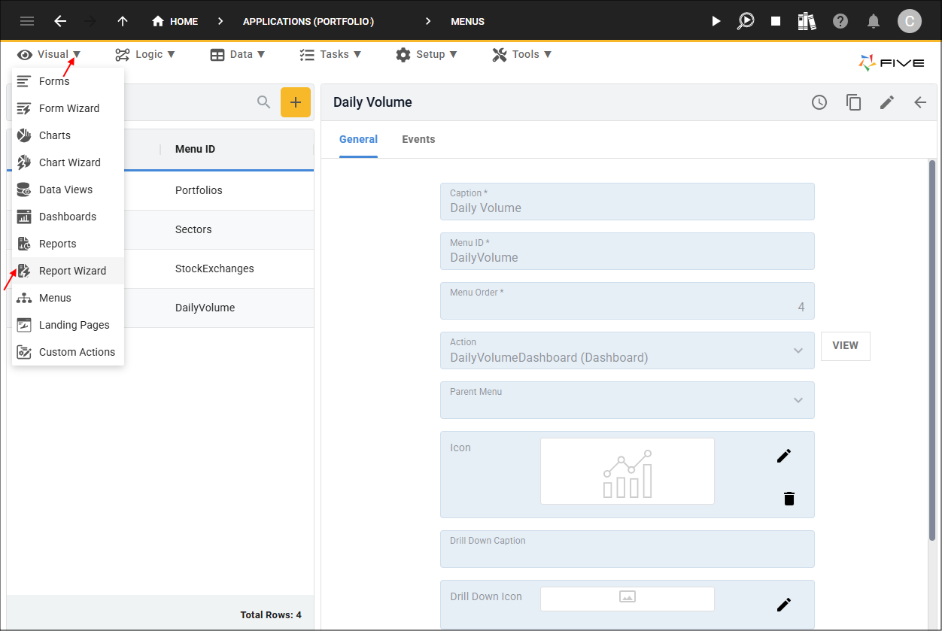Copy the Daily Volume record icon
Screen dimensions: 942x631
pyautogui.click(x=853, y=102)
